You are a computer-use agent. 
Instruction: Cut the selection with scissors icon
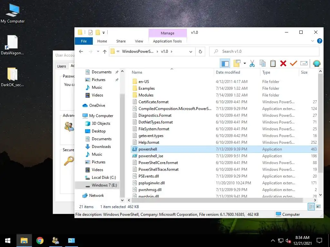(x=252, y=63)
